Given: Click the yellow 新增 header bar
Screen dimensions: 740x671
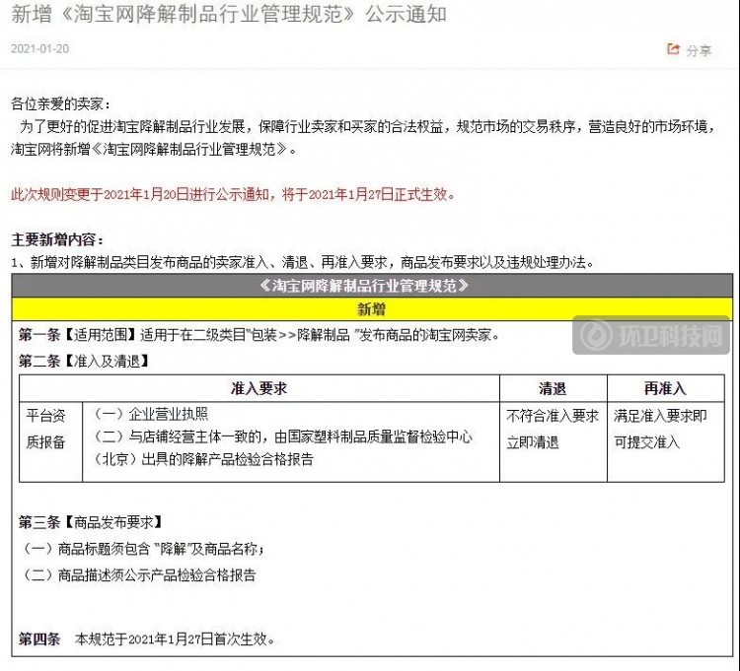Looking at the screenshot, I should pos(372,309).
